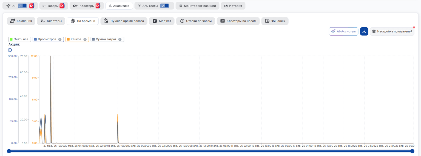The height and width of the screenshot is (156, 421).
Task: Remove the Кликов metric with its x
Action: click(85, 39)
